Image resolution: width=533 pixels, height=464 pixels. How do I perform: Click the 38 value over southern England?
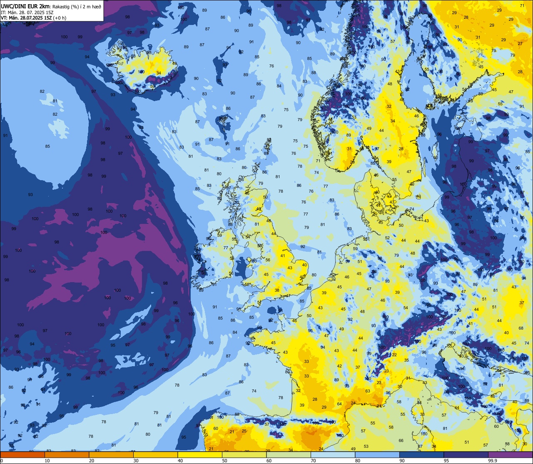pyautogui.click(x=277, y=290)
